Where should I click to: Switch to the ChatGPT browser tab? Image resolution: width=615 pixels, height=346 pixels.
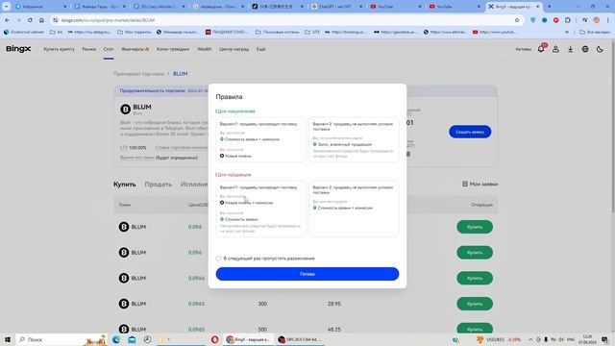coord(335,7)
